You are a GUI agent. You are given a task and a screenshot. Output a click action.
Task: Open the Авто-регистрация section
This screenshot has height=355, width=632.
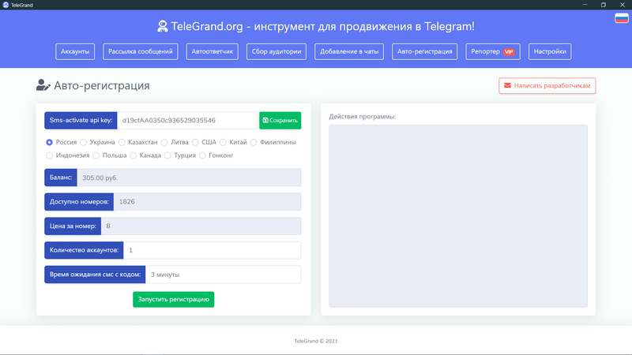425,51
